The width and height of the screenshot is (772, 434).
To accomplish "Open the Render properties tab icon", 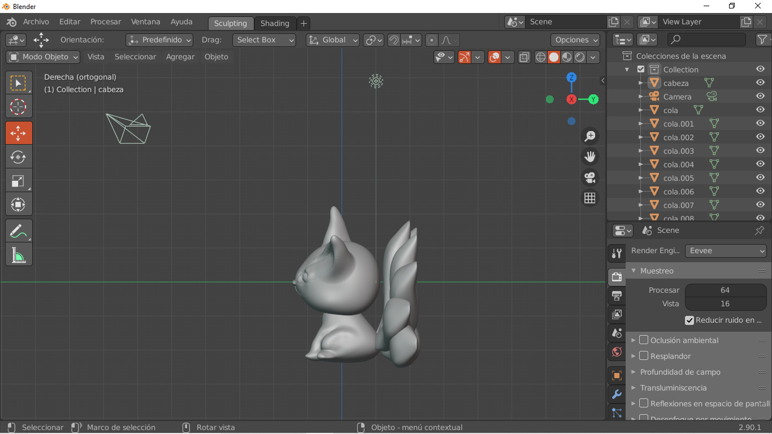I will click(617, 276).
